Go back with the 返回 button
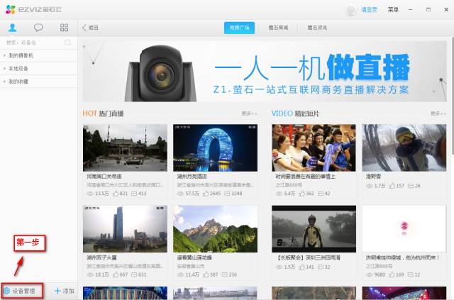Screen dimensions: 454x300 (90, 28)
